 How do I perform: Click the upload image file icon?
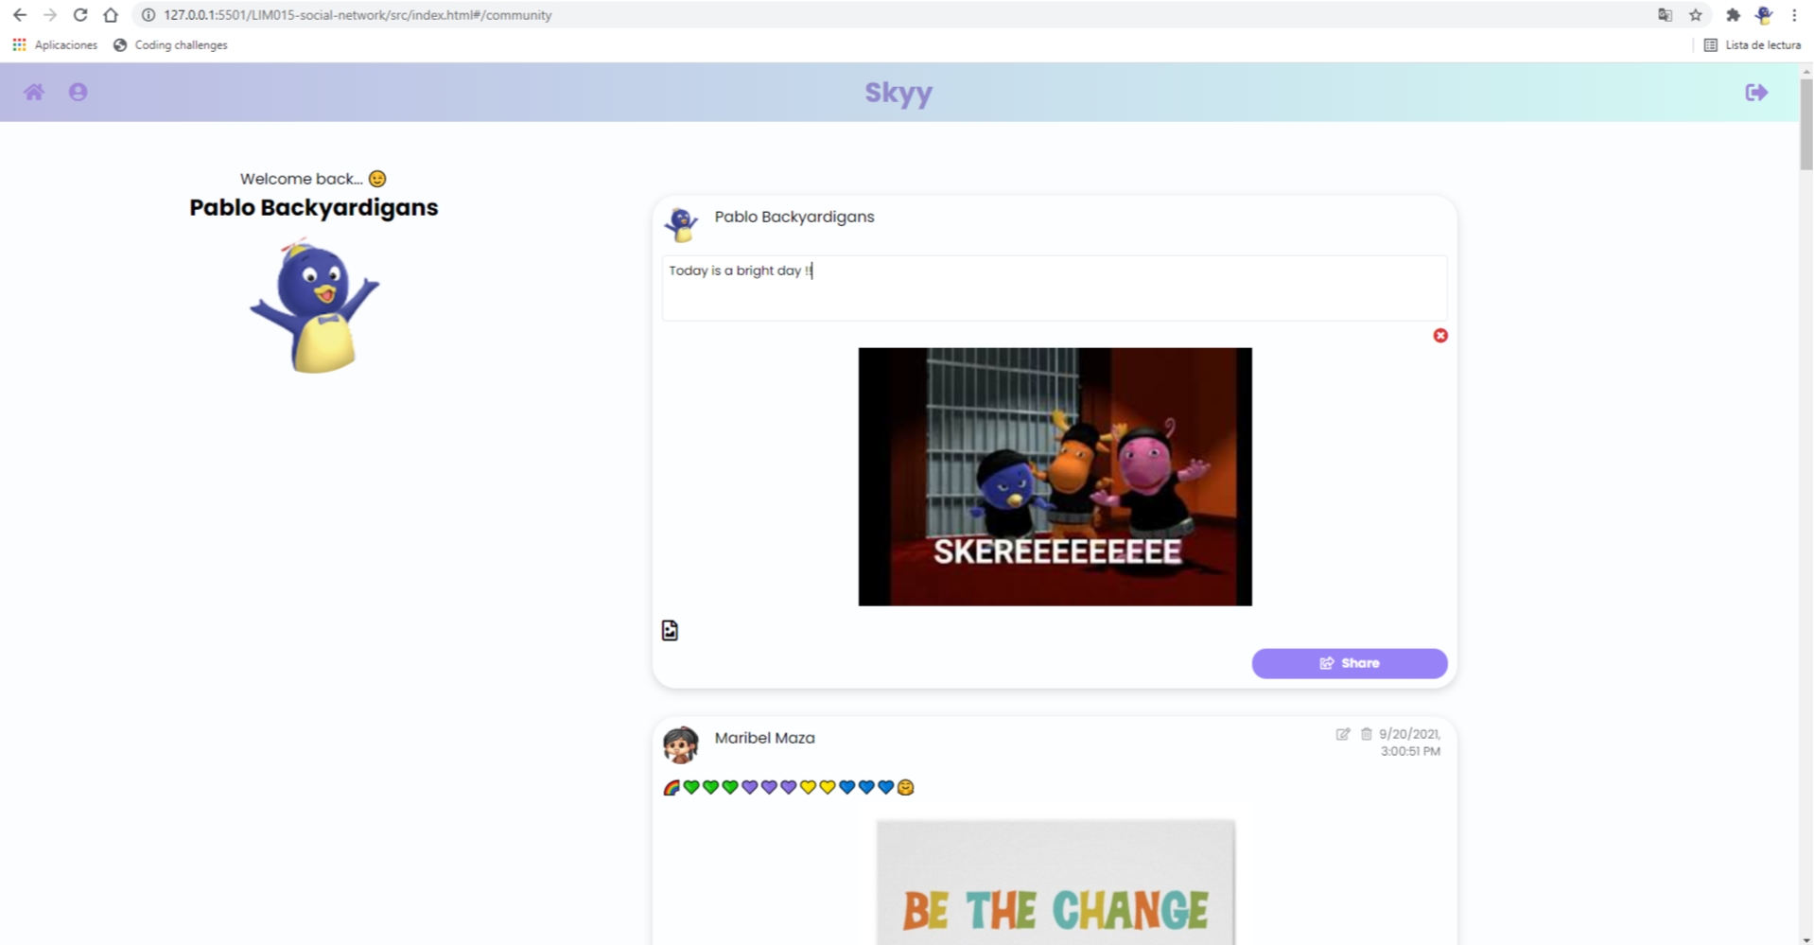pos(670,630)
